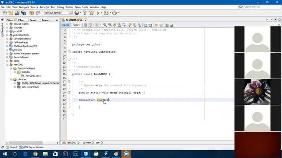Click the Comment editor toolbar icon
The image size is (282, 158).
coord(167,25)
